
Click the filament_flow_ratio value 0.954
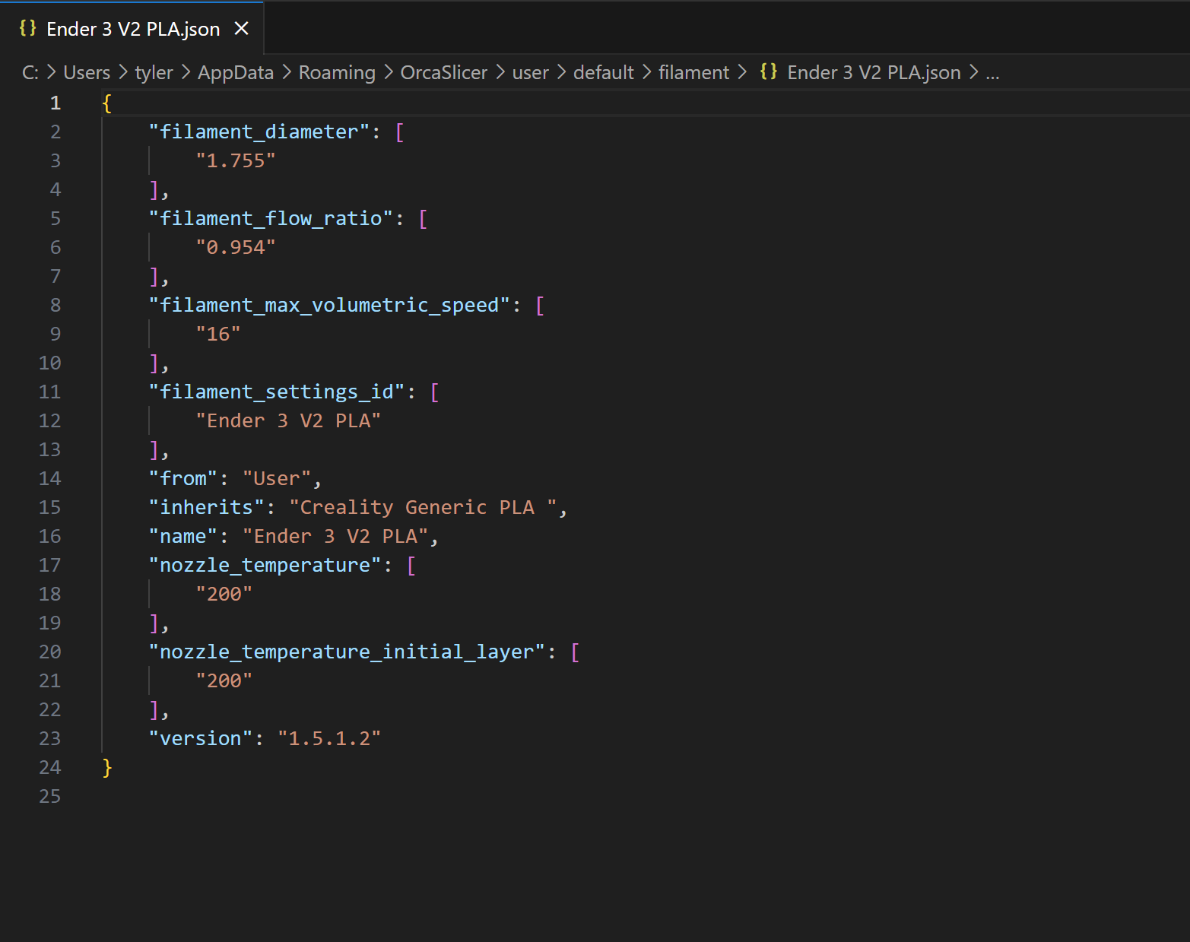coord(236,246)
